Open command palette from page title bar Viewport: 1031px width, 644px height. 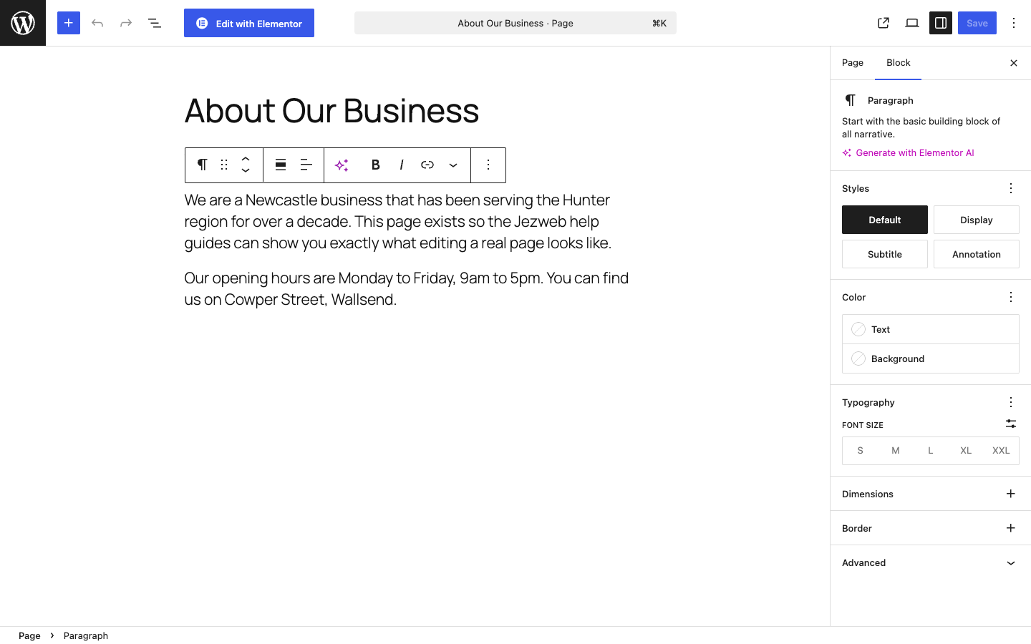coord(515,23)
